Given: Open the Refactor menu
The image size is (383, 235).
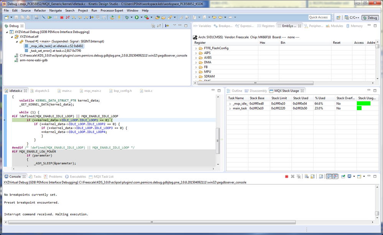Looking at the screenshot, I should click(40, 10).
